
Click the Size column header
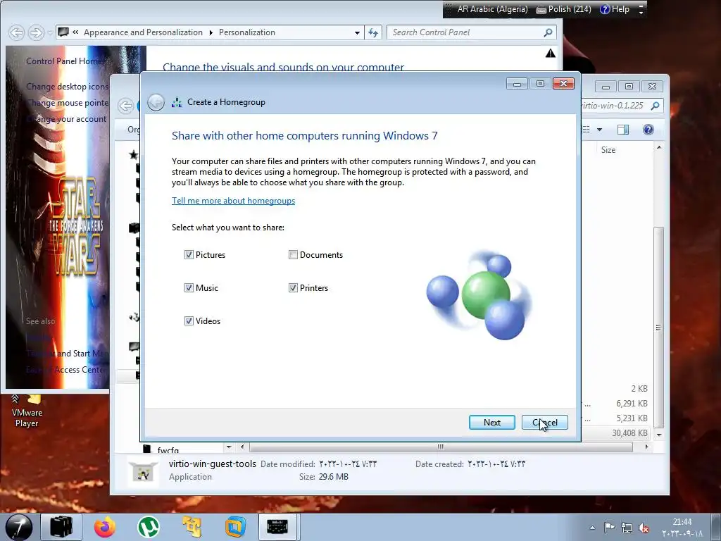click(608, 150)
